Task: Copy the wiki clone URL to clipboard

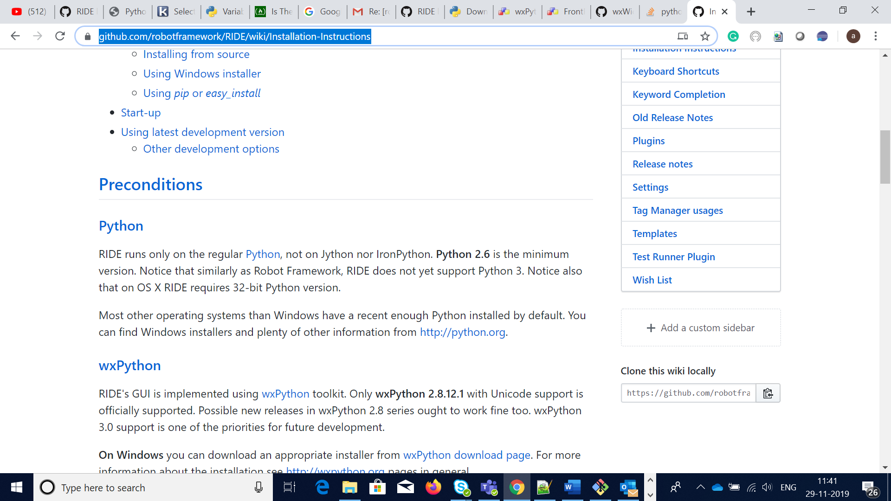Action: point(768,393)
